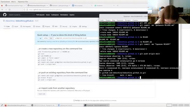Close the dskochina/dskochina.github.io browser tab
Screen dimensions: 190x107
pyautogui.click(x=47, y=5)
